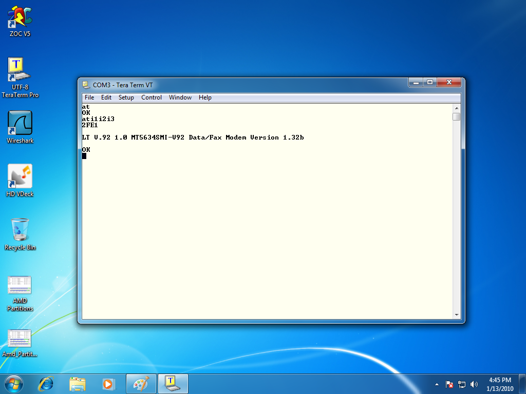Open the ZOC V5 desktop shortcut
This screenshot has width=526, height=394.
[20, 18]
